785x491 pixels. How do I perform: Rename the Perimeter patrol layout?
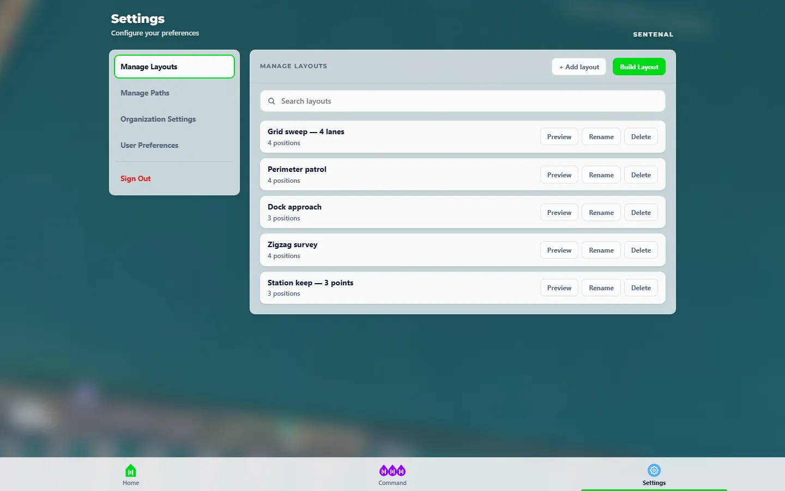pyautogui.click(x=601, y=175)
